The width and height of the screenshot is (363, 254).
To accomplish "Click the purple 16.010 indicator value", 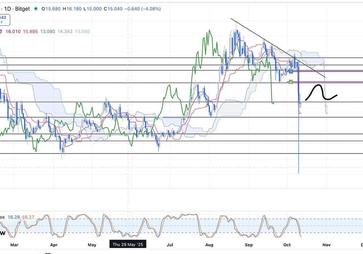I will [x=12, y=32].
